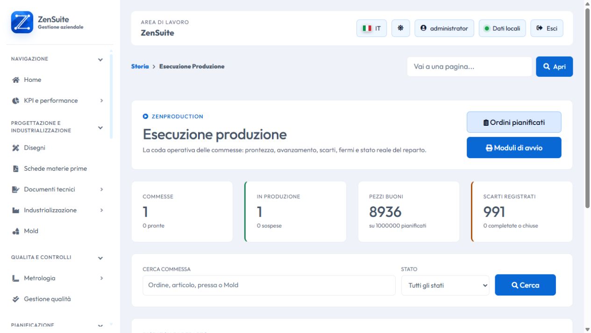Click the Schede materie prime document icon

coord(15,169)
